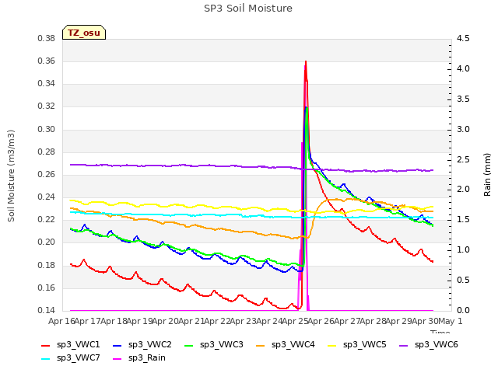Click the 1.0 right axis value
Screen dimensions: 498x373
pos(463,250)
